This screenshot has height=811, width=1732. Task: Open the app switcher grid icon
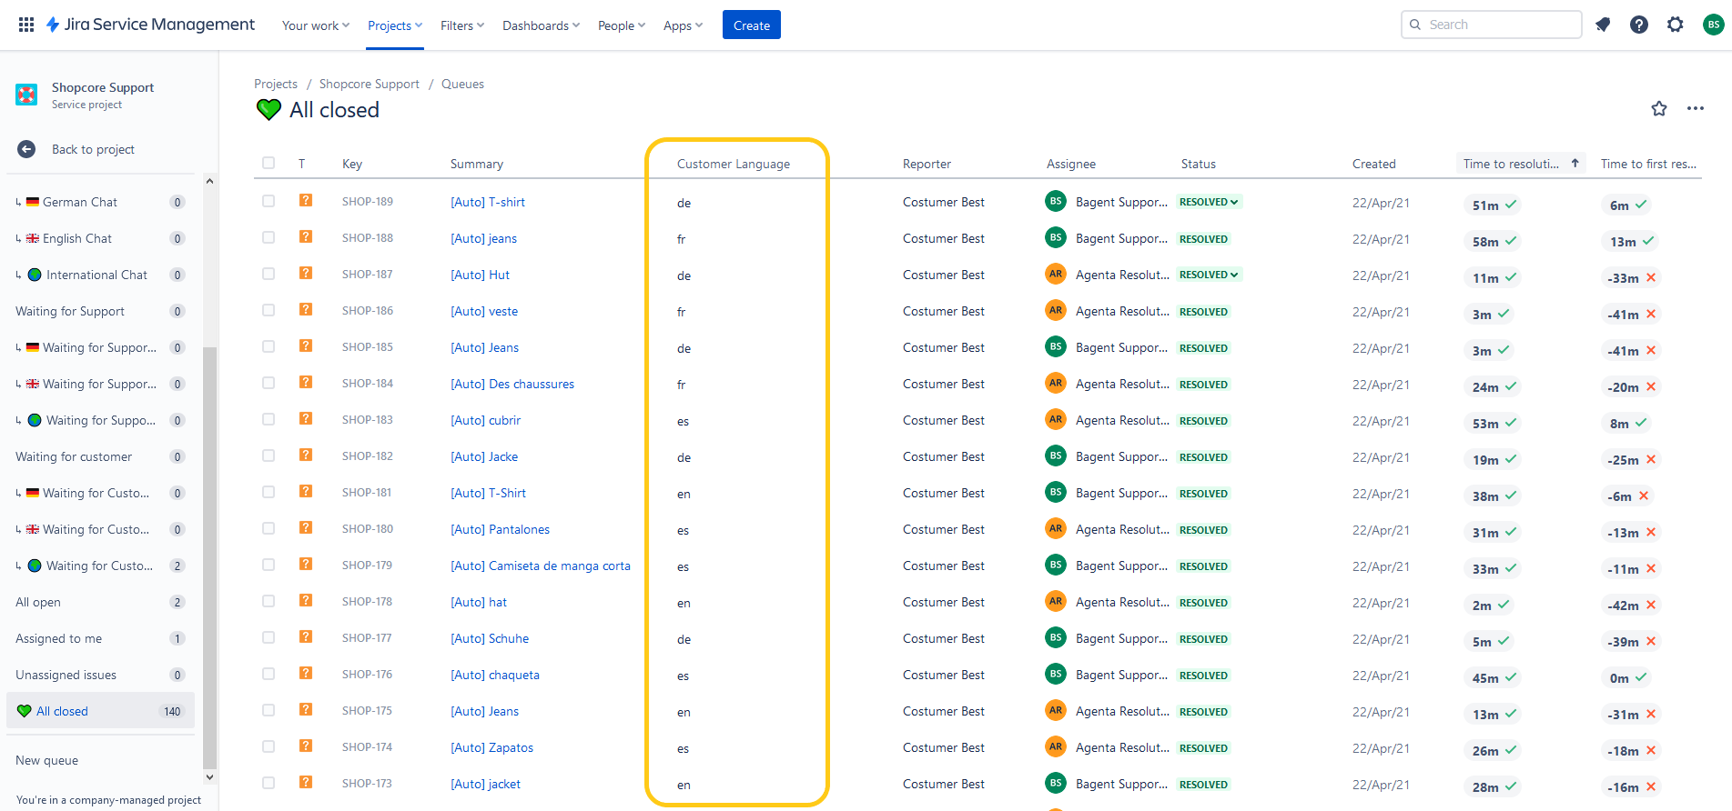(26, 25)
